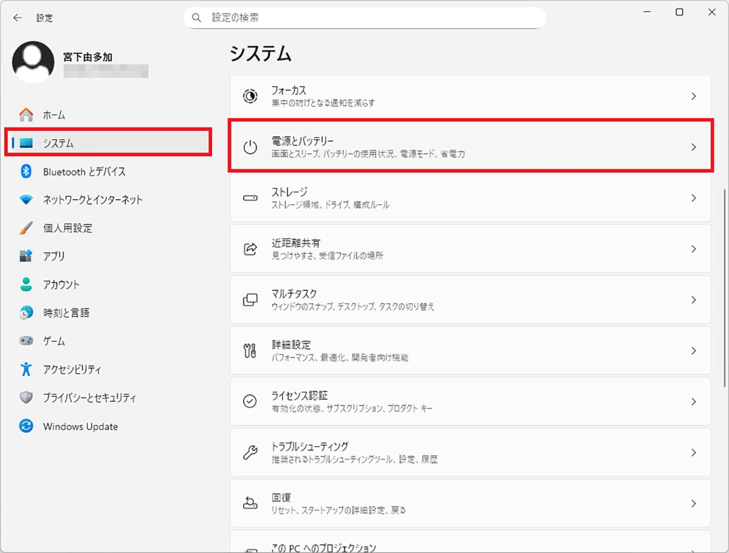
Task: Expand the フォーカス entry chevron
Action: pyautogui.click(x=693, y=95)
